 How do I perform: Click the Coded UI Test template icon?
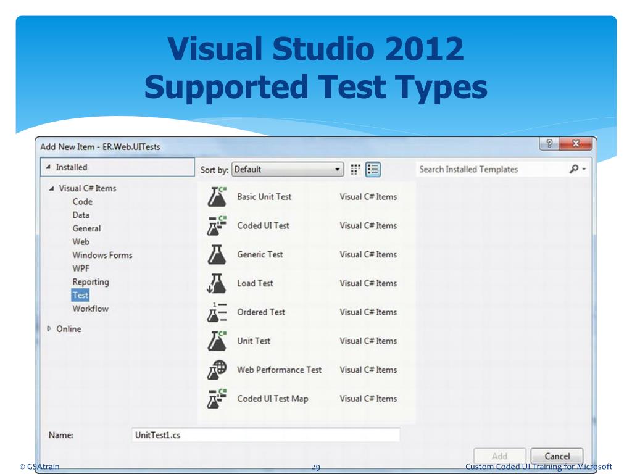tap(217, 226)
